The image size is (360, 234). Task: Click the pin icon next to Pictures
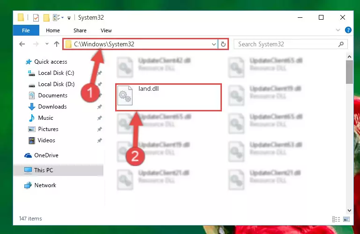coord(99,129)
